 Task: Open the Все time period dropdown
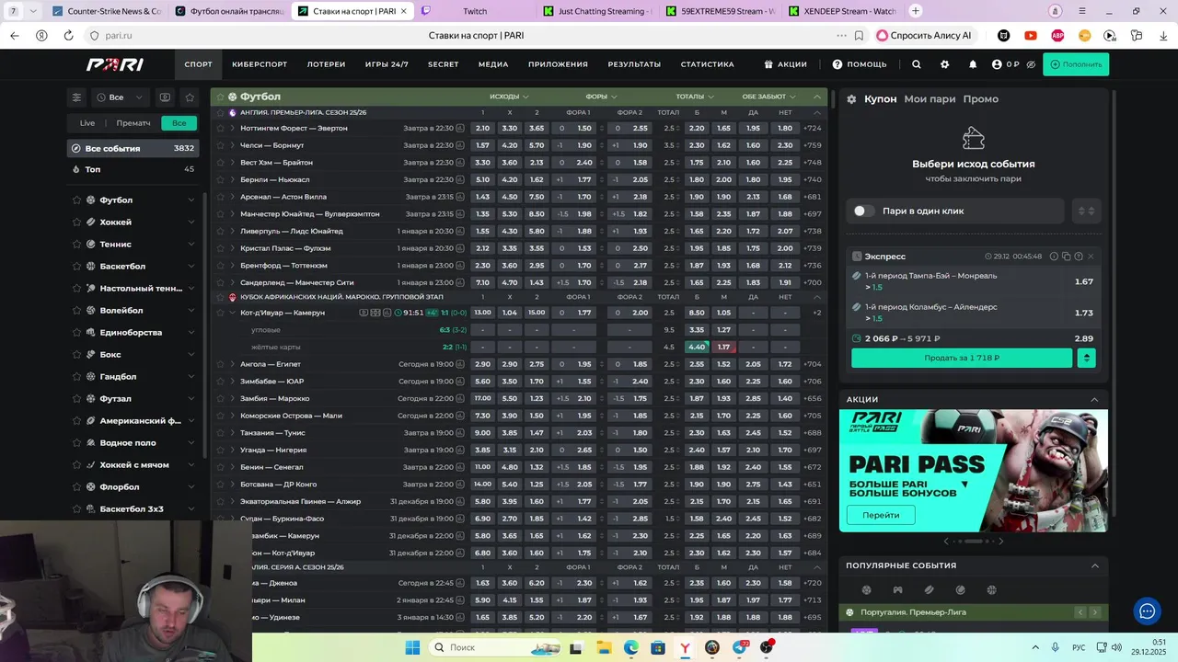[x=121, y=97]
